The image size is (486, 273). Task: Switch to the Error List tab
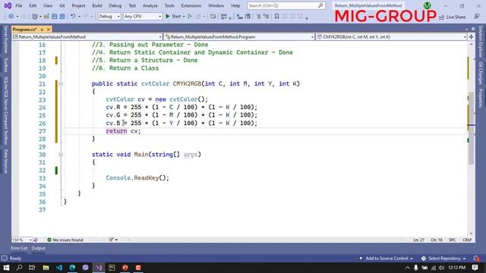coord(19,248)
